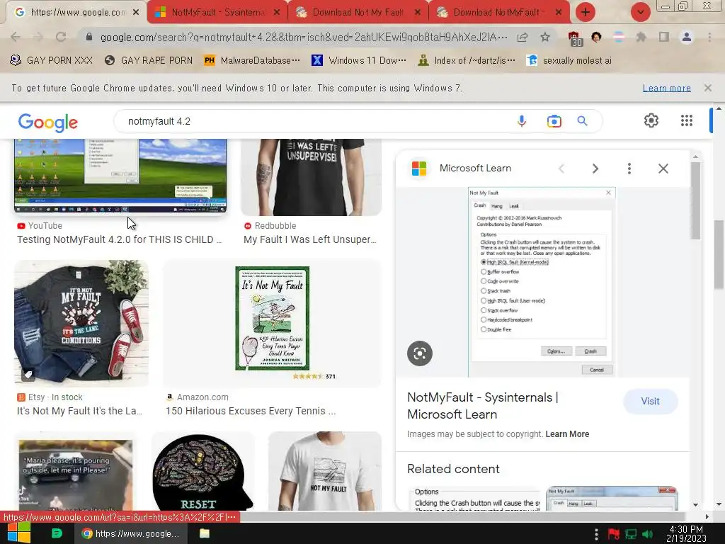Open Redbubble Left Unsupervised shirt image
The width and height of the screenshot is (725, 544).
pos(312,176)
